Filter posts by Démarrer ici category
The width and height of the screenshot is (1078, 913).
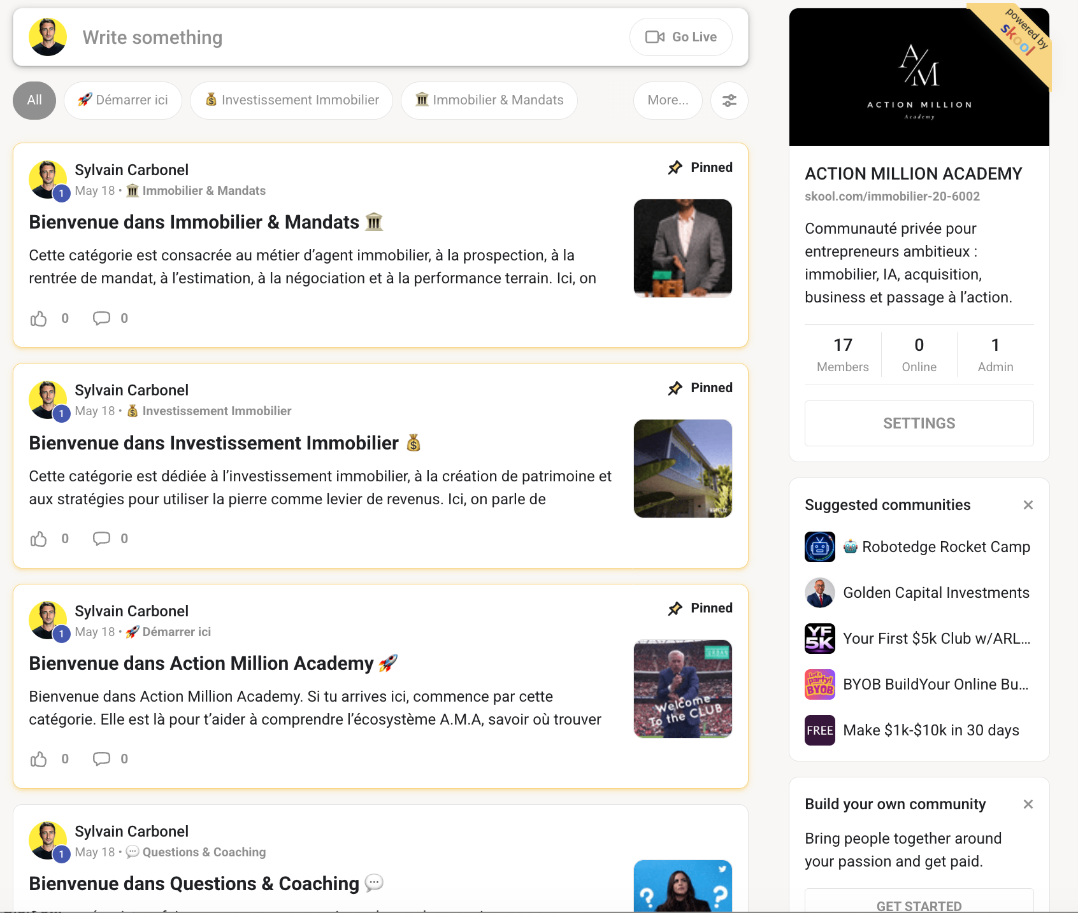123,101
